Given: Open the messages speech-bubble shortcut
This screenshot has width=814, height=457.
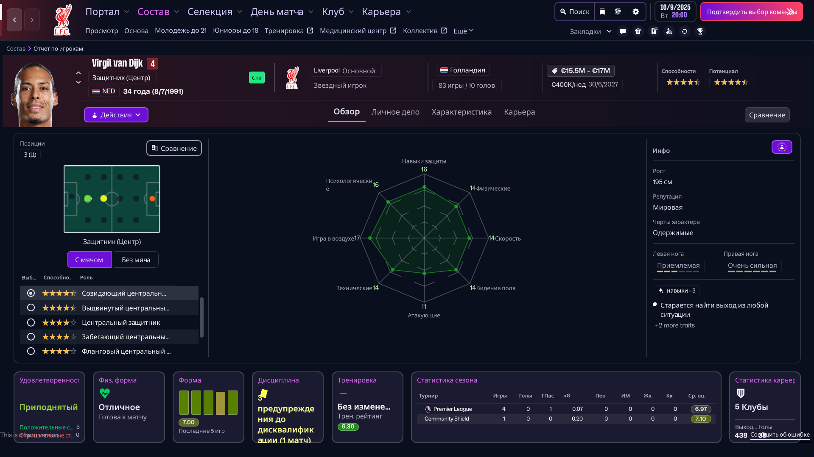Looking at the screenshot, I should [x=623, y=31].
